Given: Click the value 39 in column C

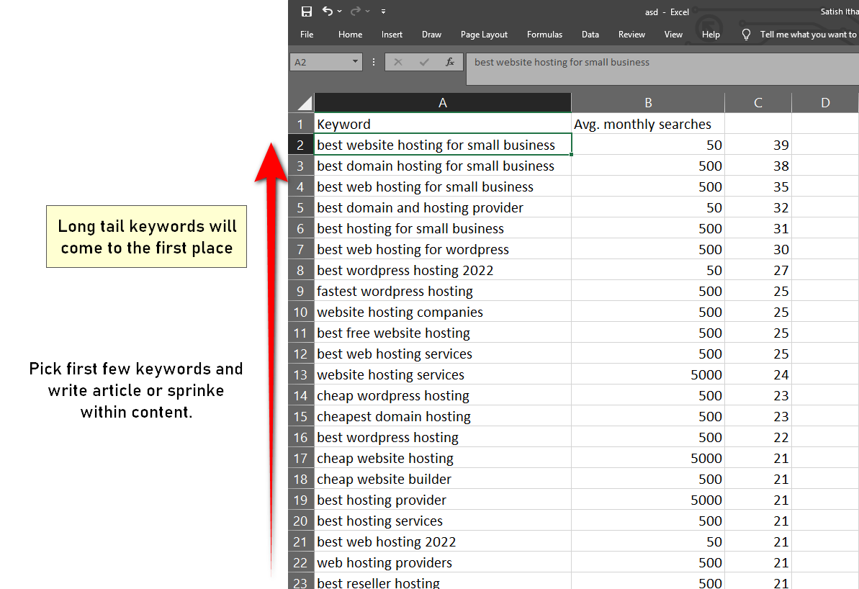Looking at the screenshot, I should coord(758,145).
